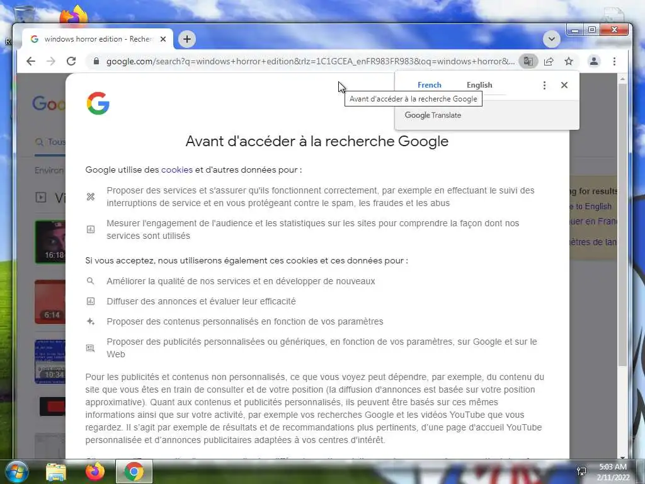Open the Google Translate icon in address bar

(528, 61)
